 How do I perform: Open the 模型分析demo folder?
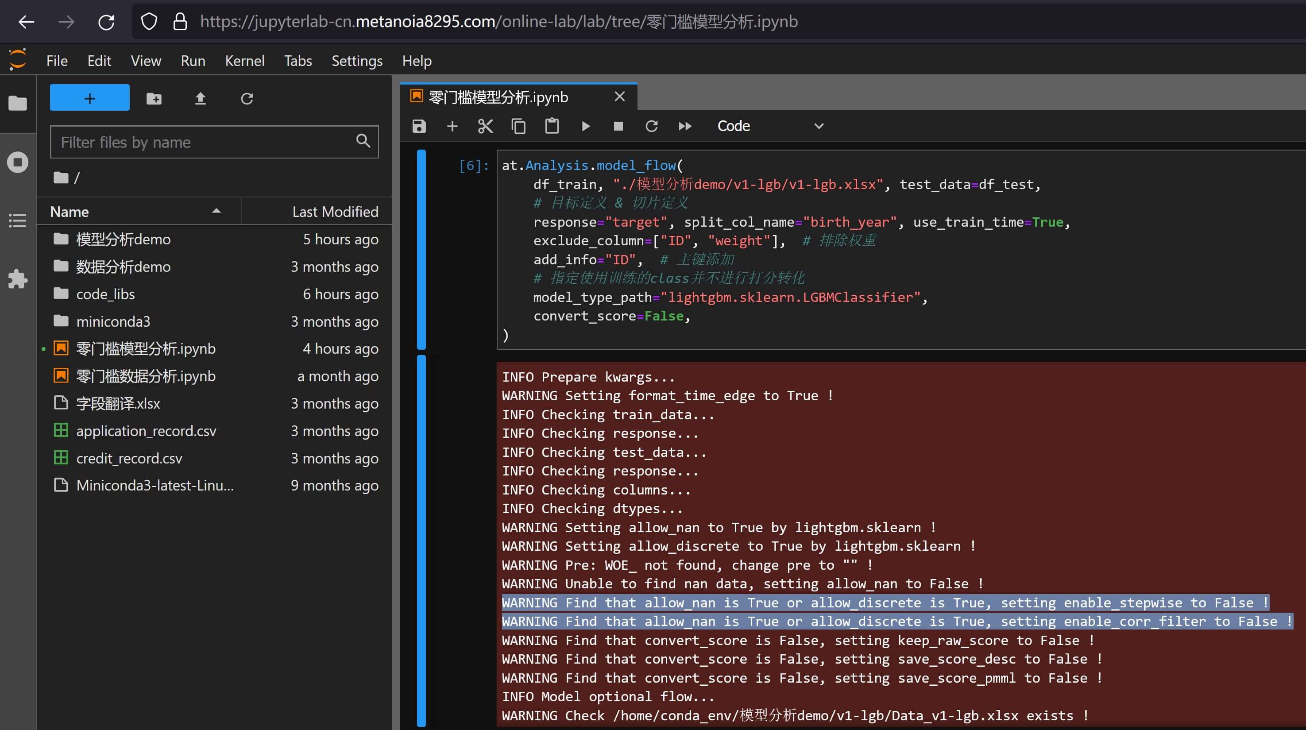[x=123, y=239]
